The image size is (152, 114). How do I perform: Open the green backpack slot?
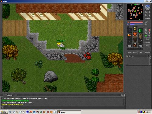[x=140, y=31]
